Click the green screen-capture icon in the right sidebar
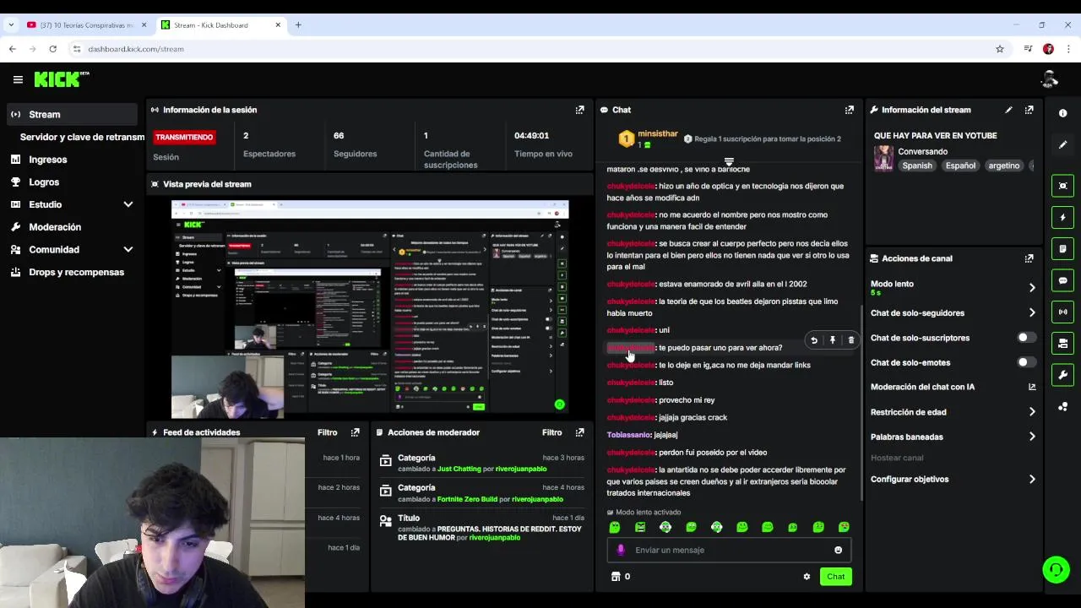Viewport: 1081px width, 608px height. point(1062,186)
